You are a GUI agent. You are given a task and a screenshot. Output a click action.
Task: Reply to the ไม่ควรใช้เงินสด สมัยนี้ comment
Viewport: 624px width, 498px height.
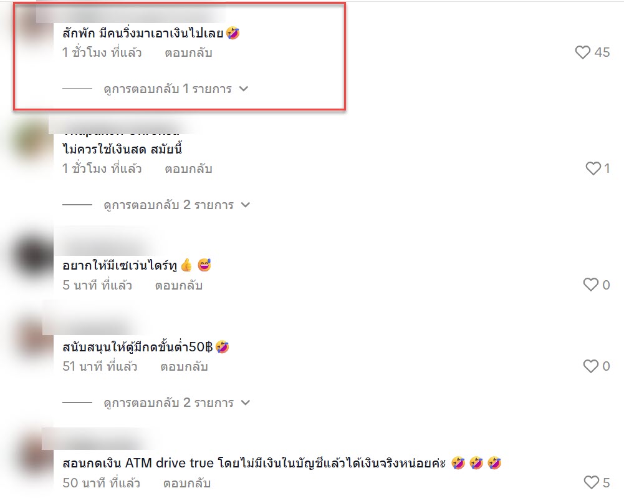(188, 169)
